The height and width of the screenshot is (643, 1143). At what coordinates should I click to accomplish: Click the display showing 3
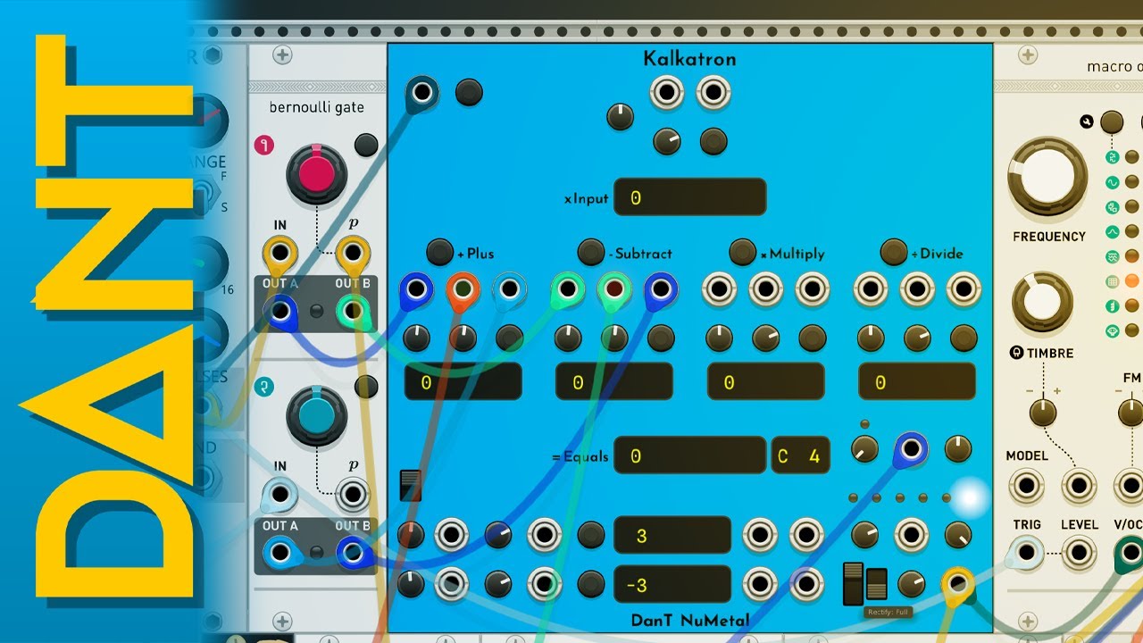coord(672,535)
